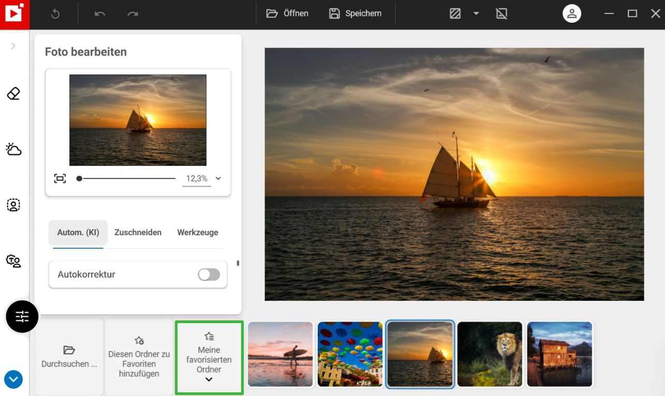Click the adjustments sliders round button
Screen dimensions: 665x396
22,316
